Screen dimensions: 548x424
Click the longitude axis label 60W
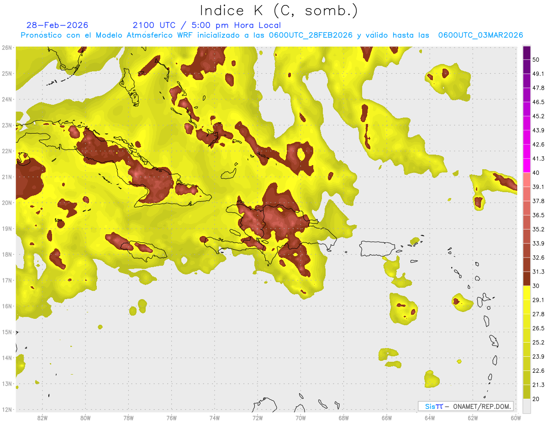coord(516,418)
